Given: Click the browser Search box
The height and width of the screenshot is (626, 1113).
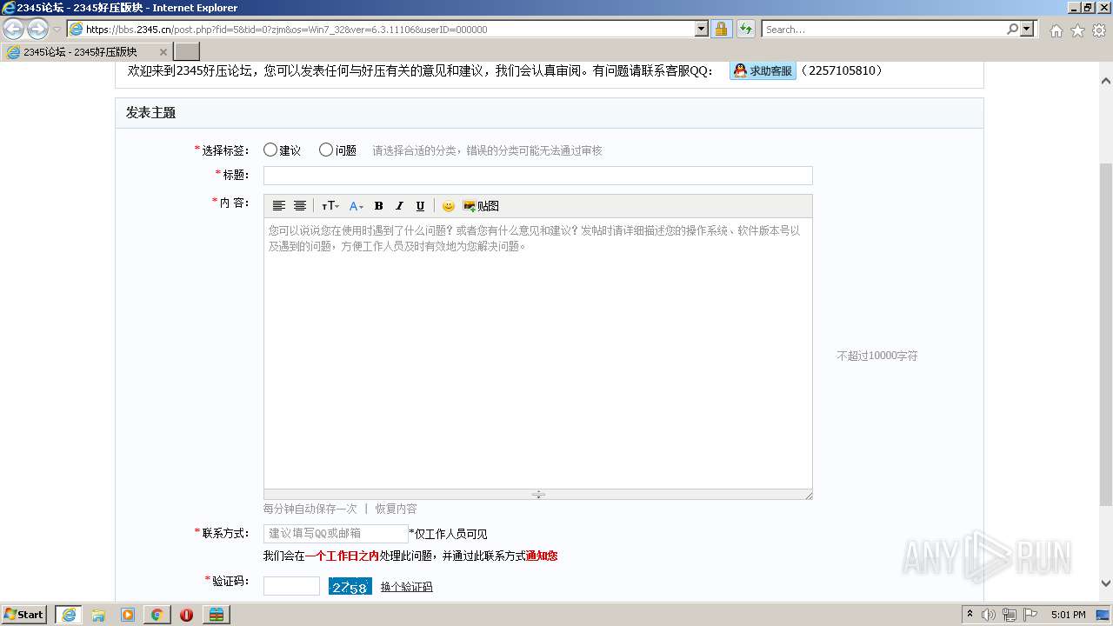Looking at the screenshot, I should [883, 29].
